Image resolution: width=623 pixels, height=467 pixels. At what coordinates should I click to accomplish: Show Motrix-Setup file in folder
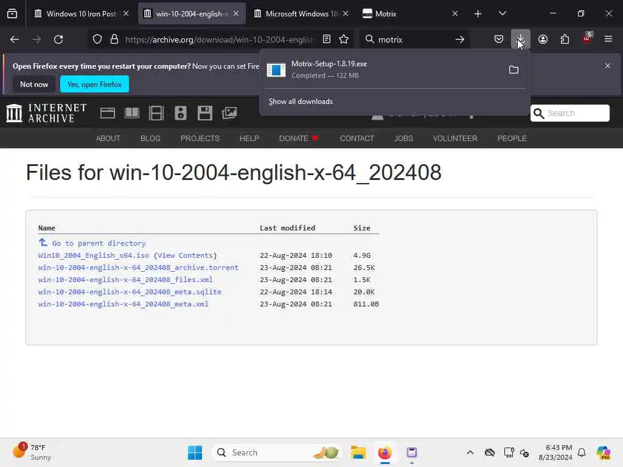[513, 70]
